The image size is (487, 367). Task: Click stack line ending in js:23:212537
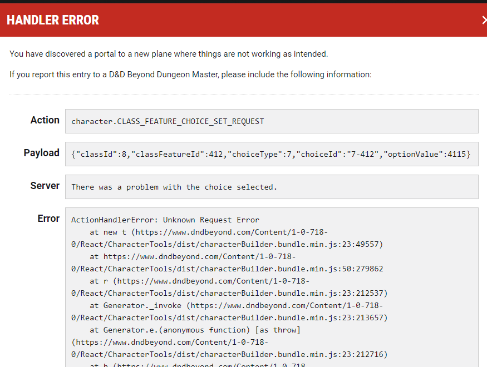pos(229,294)
